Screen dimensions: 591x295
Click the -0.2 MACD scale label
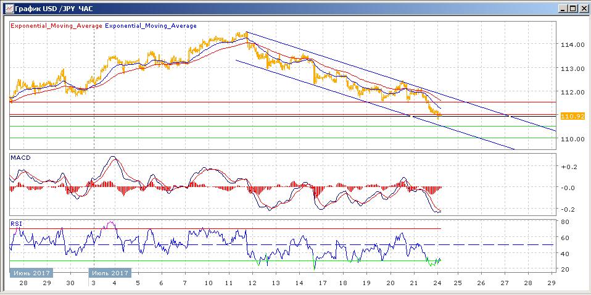point(567,209)
